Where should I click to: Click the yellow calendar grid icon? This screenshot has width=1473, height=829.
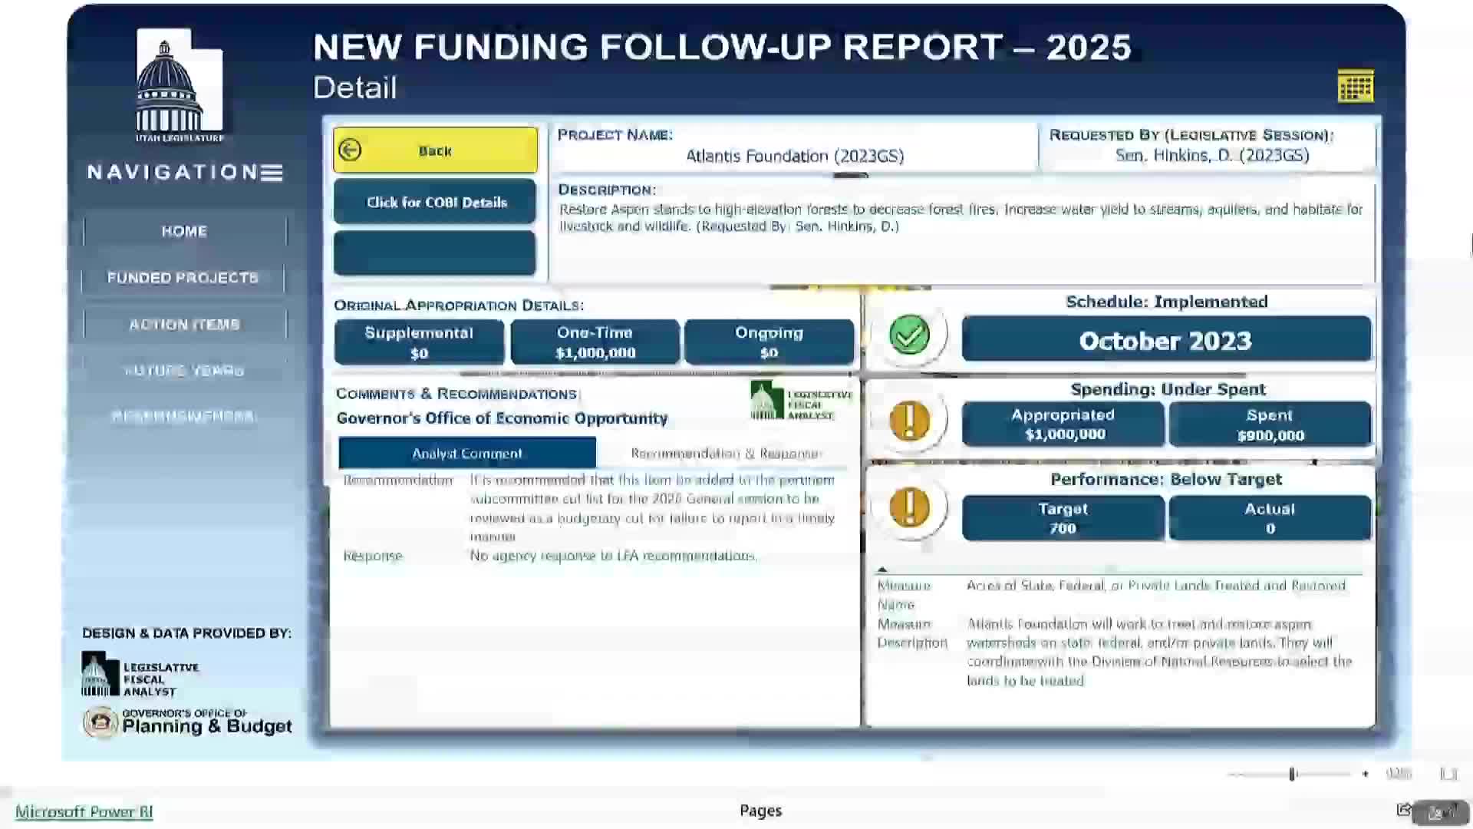click(1355, 86)
